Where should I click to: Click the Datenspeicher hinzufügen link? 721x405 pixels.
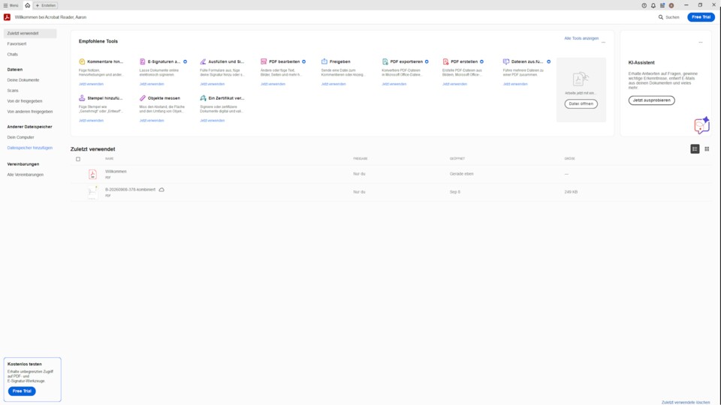(x=30, y=148)
